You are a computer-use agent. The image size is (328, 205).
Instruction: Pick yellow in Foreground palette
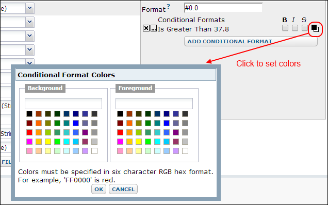[139, 142]
